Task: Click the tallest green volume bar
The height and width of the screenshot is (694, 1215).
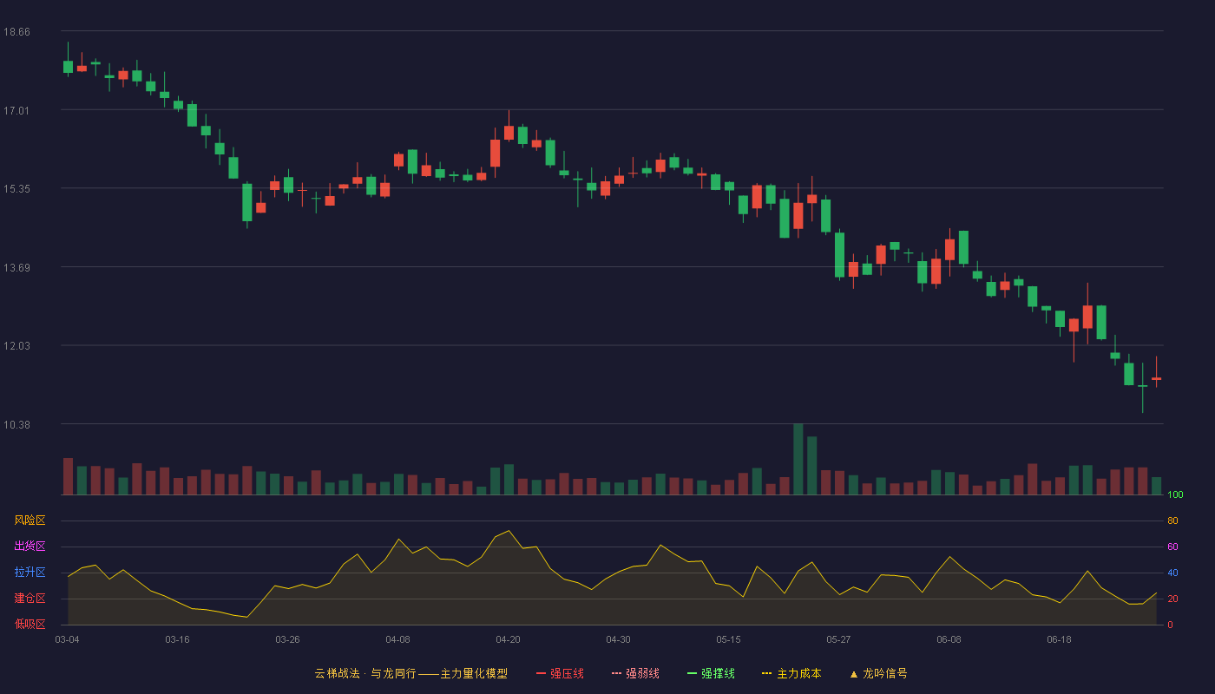Action: [x=798, y=459]
